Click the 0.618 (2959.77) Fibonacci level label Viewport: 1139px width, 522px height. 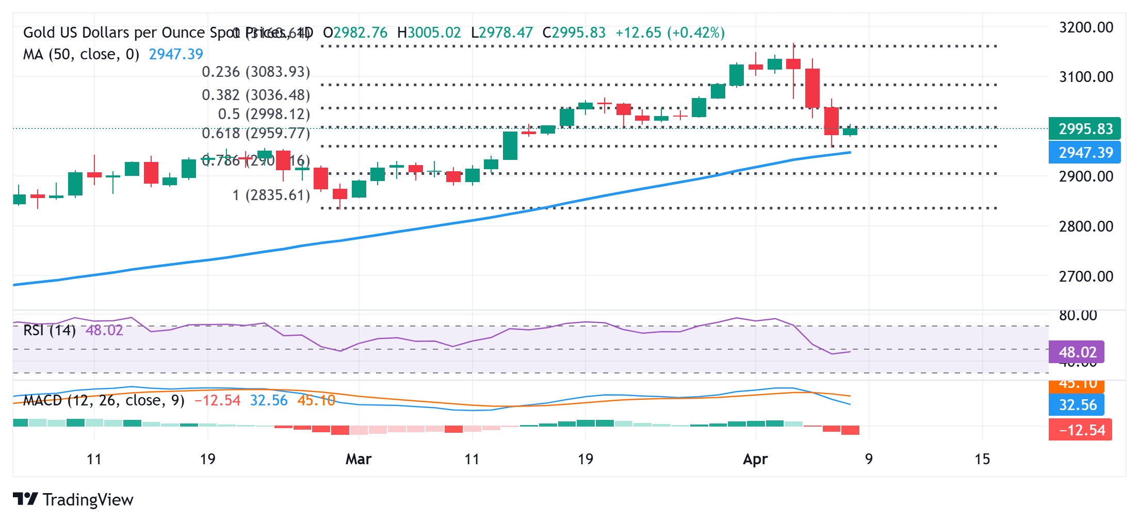point(256,133)
